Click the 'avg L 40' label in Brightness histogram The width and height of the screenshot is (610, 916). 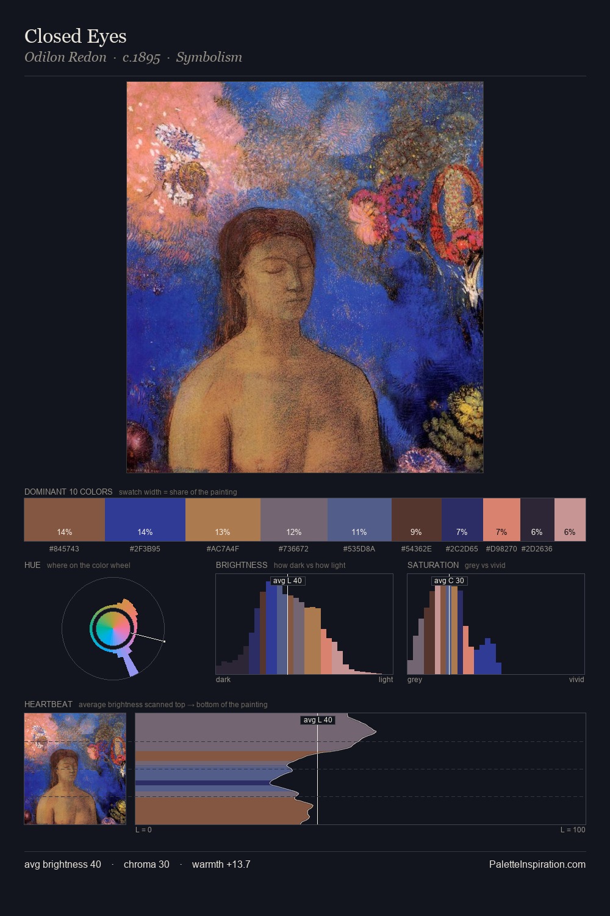[287, 581]
